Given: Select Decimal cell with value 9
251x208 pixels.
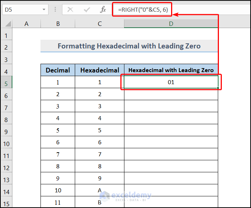Looking at the screenshot, I should point(58,178).
